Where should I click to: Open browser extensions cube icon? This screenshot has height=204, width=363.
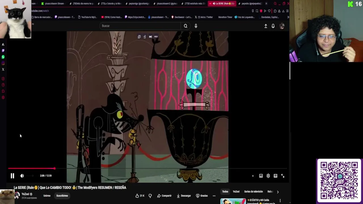pyautogui.click(x=275, y=11)
